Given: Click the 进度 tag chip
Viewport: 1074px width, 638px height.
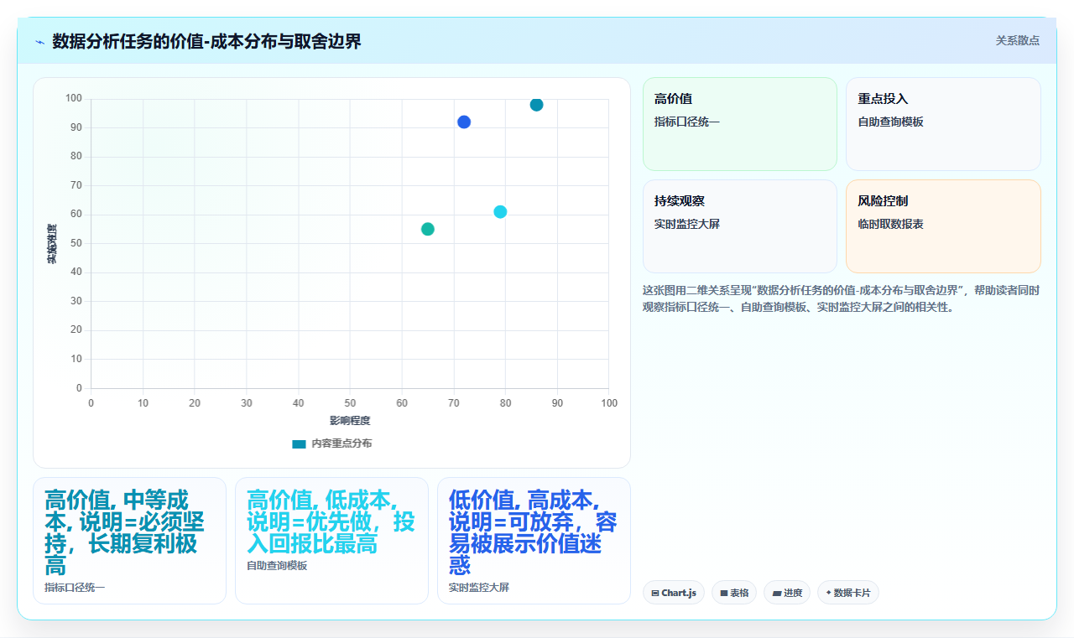Looking at the screenshot, I should 787,593.
